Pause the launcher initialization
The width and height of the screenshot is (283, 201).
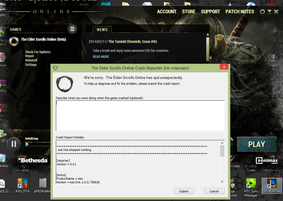click(14, 144)
